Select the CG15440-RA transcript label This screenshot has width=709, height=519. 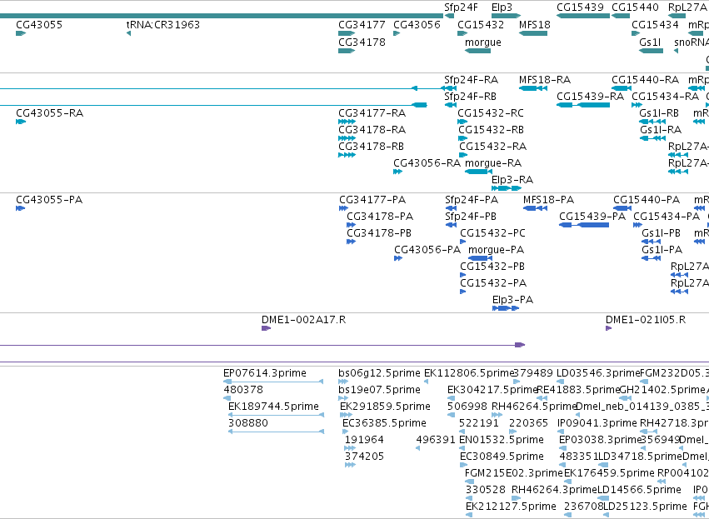645,80
